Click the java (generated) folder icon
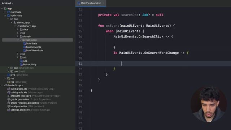This screenshot has width=231, height=130. [x=9, y=75]
